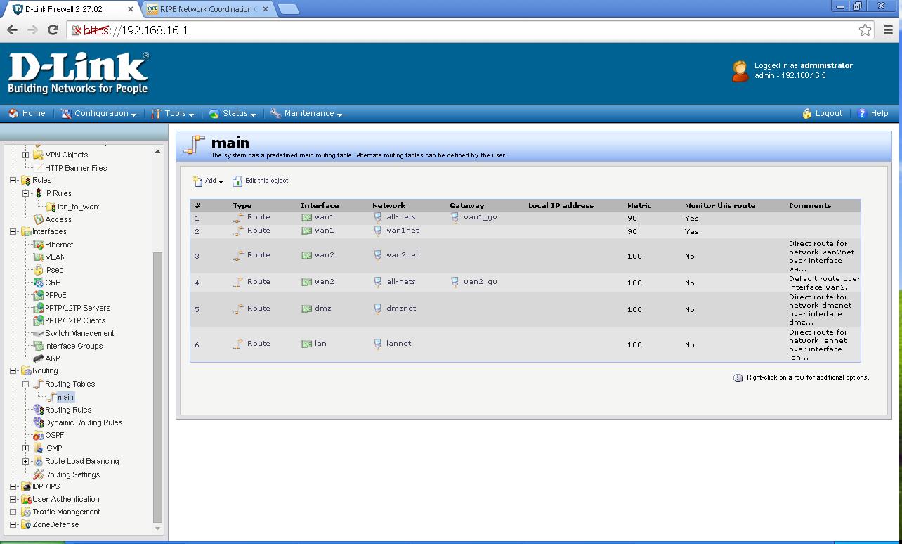Click the wan2net network in row 3
Screen dimensions: 902x544
point(403,255)
